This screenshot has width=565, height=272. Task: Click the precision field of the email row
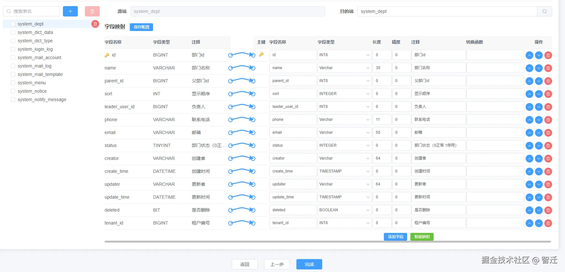point(401,132)
